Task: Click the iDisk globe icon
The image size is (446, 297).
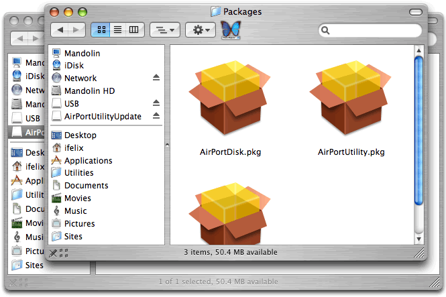Action: coord(56,65)
